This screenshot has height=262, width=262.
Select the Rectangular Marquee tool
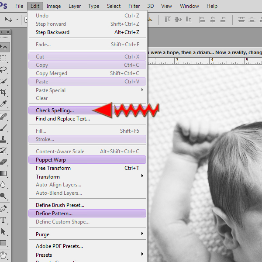(x=3, y=59)
